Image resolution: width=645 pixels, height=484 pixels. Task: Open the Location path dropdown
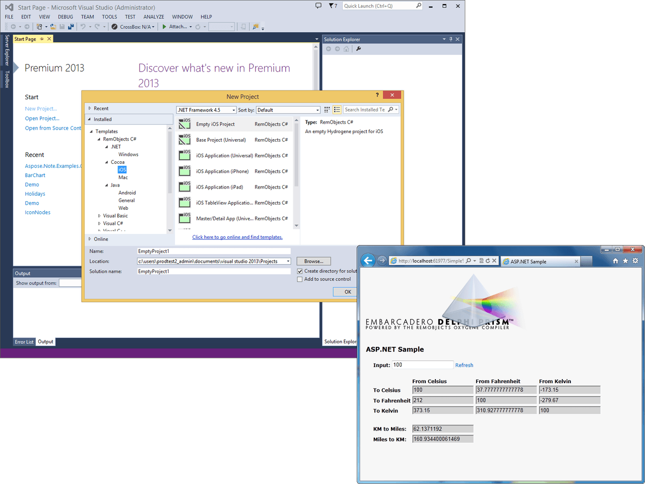288,261
